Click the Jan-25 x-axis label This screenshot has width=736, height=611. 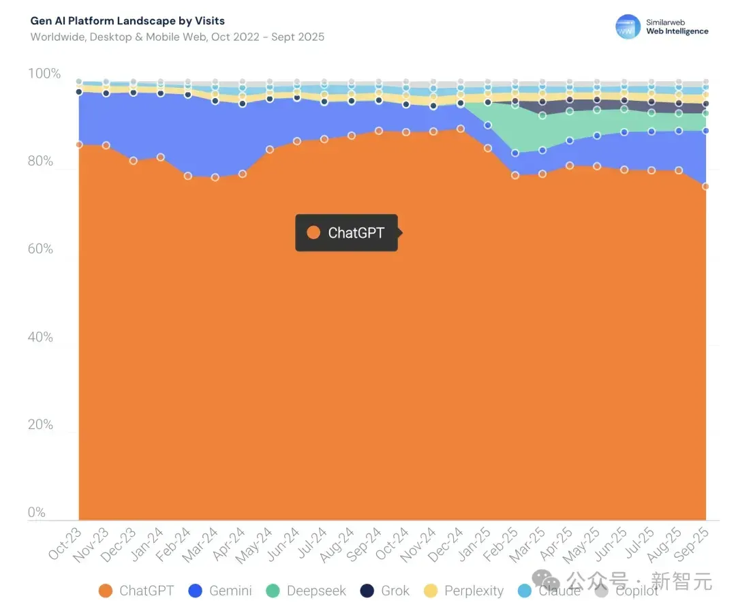pyautogui.click(x=474, y=544)
